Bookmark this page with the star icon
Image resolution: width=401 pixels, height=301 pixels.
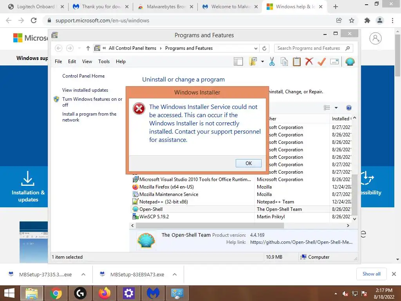352,20
